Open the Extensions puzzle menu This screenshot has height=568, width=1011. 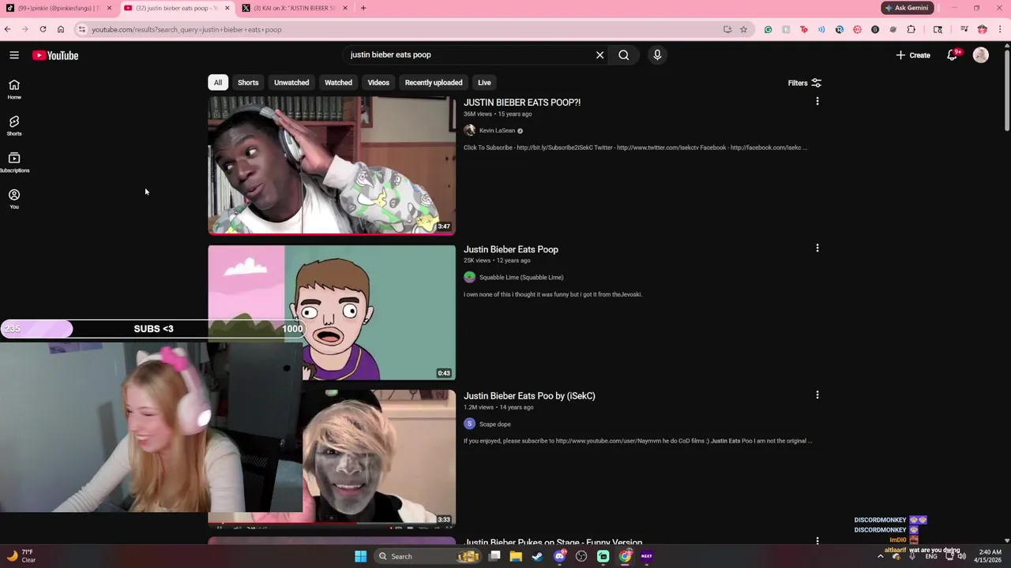pyautogui.click(x=911, y=30)
